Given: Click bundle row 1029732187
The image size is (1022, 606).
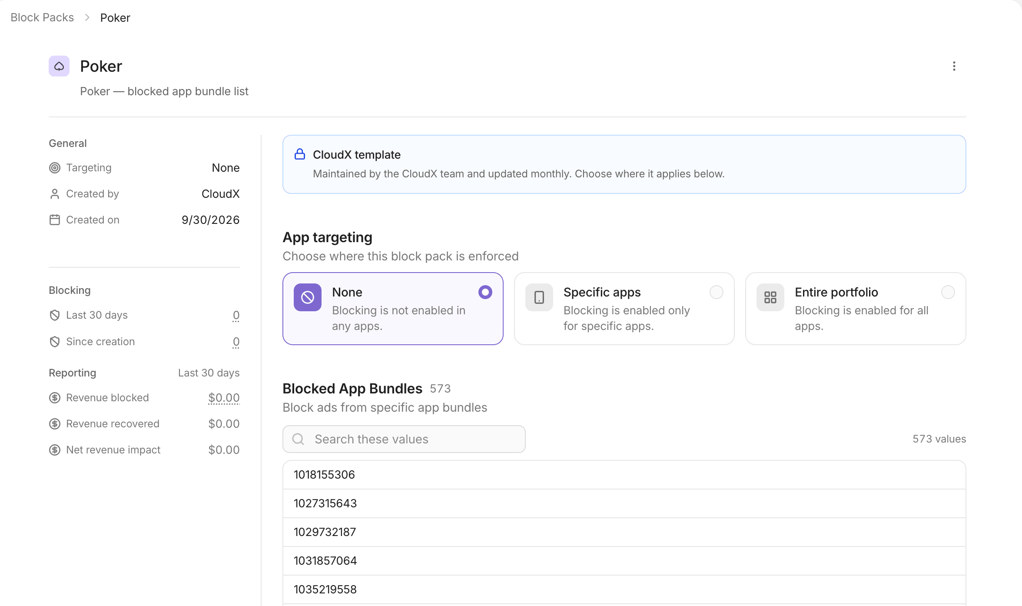Looking at the screenshot, I should [x=624, y=532].
